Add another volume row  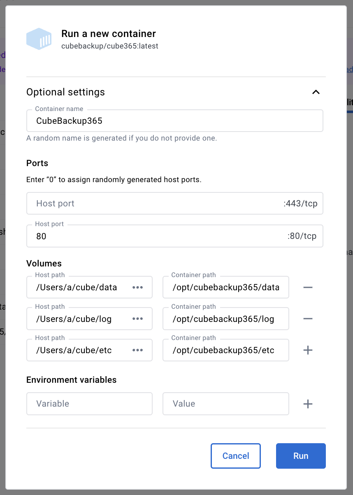coord(308,350)
